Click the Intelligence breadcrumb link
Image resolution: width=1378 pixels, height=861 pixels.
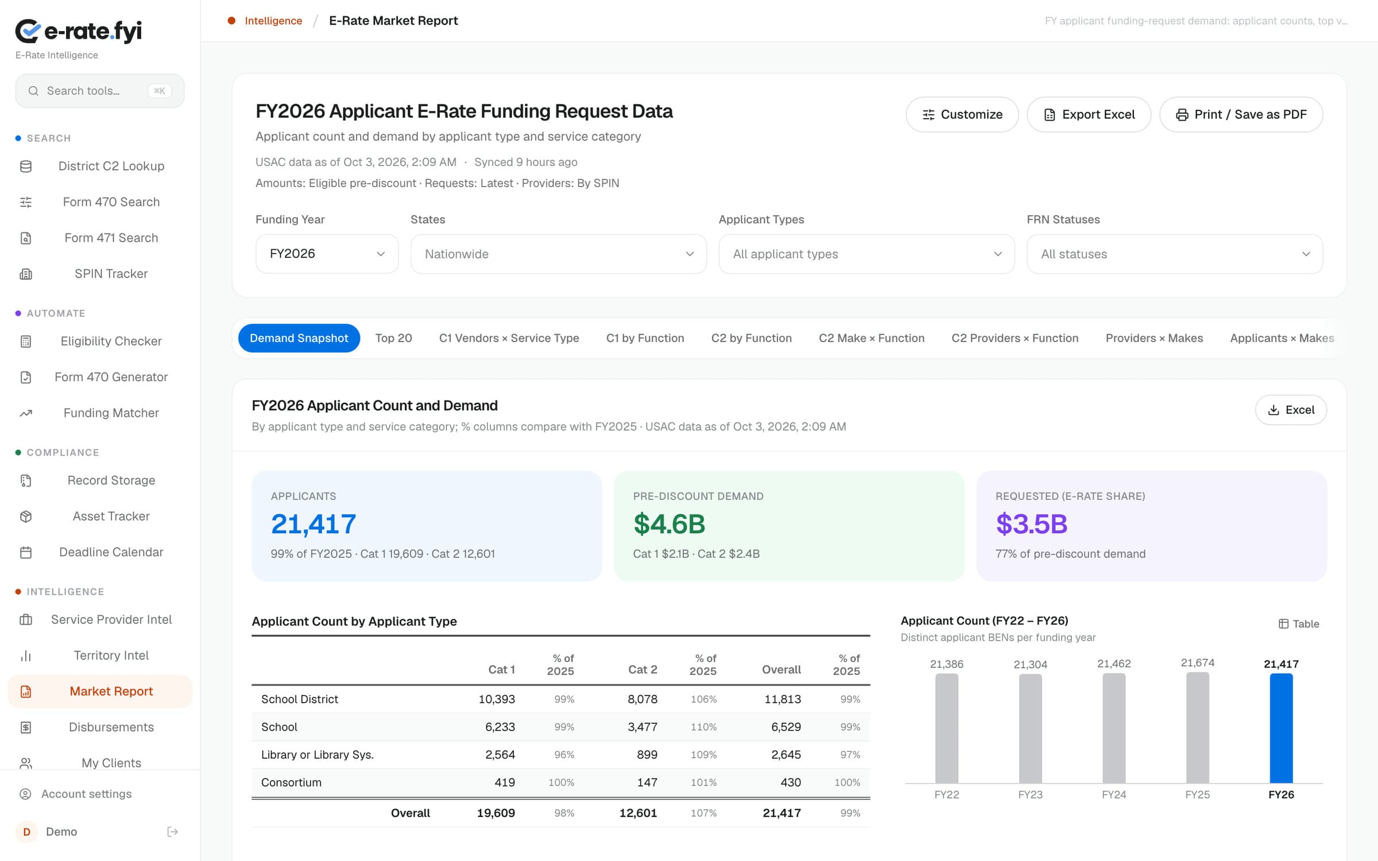tap(273, 21)
